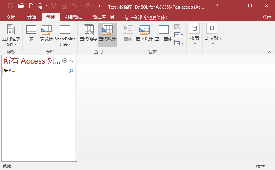Open the 文件 menu tab
The width and height of the screenshot is (275, 170).
[x=11, y=17]
